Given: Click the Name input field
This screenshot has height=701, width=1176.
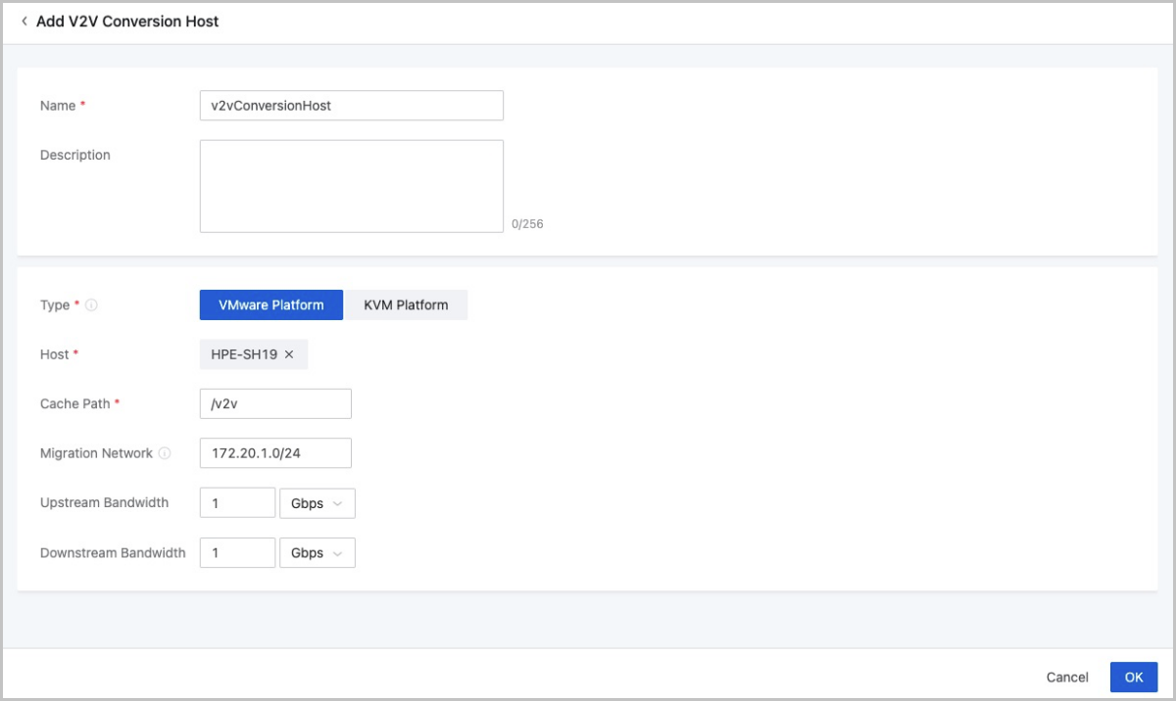Looking at the screenshot, I should click(x=351, y=106).
